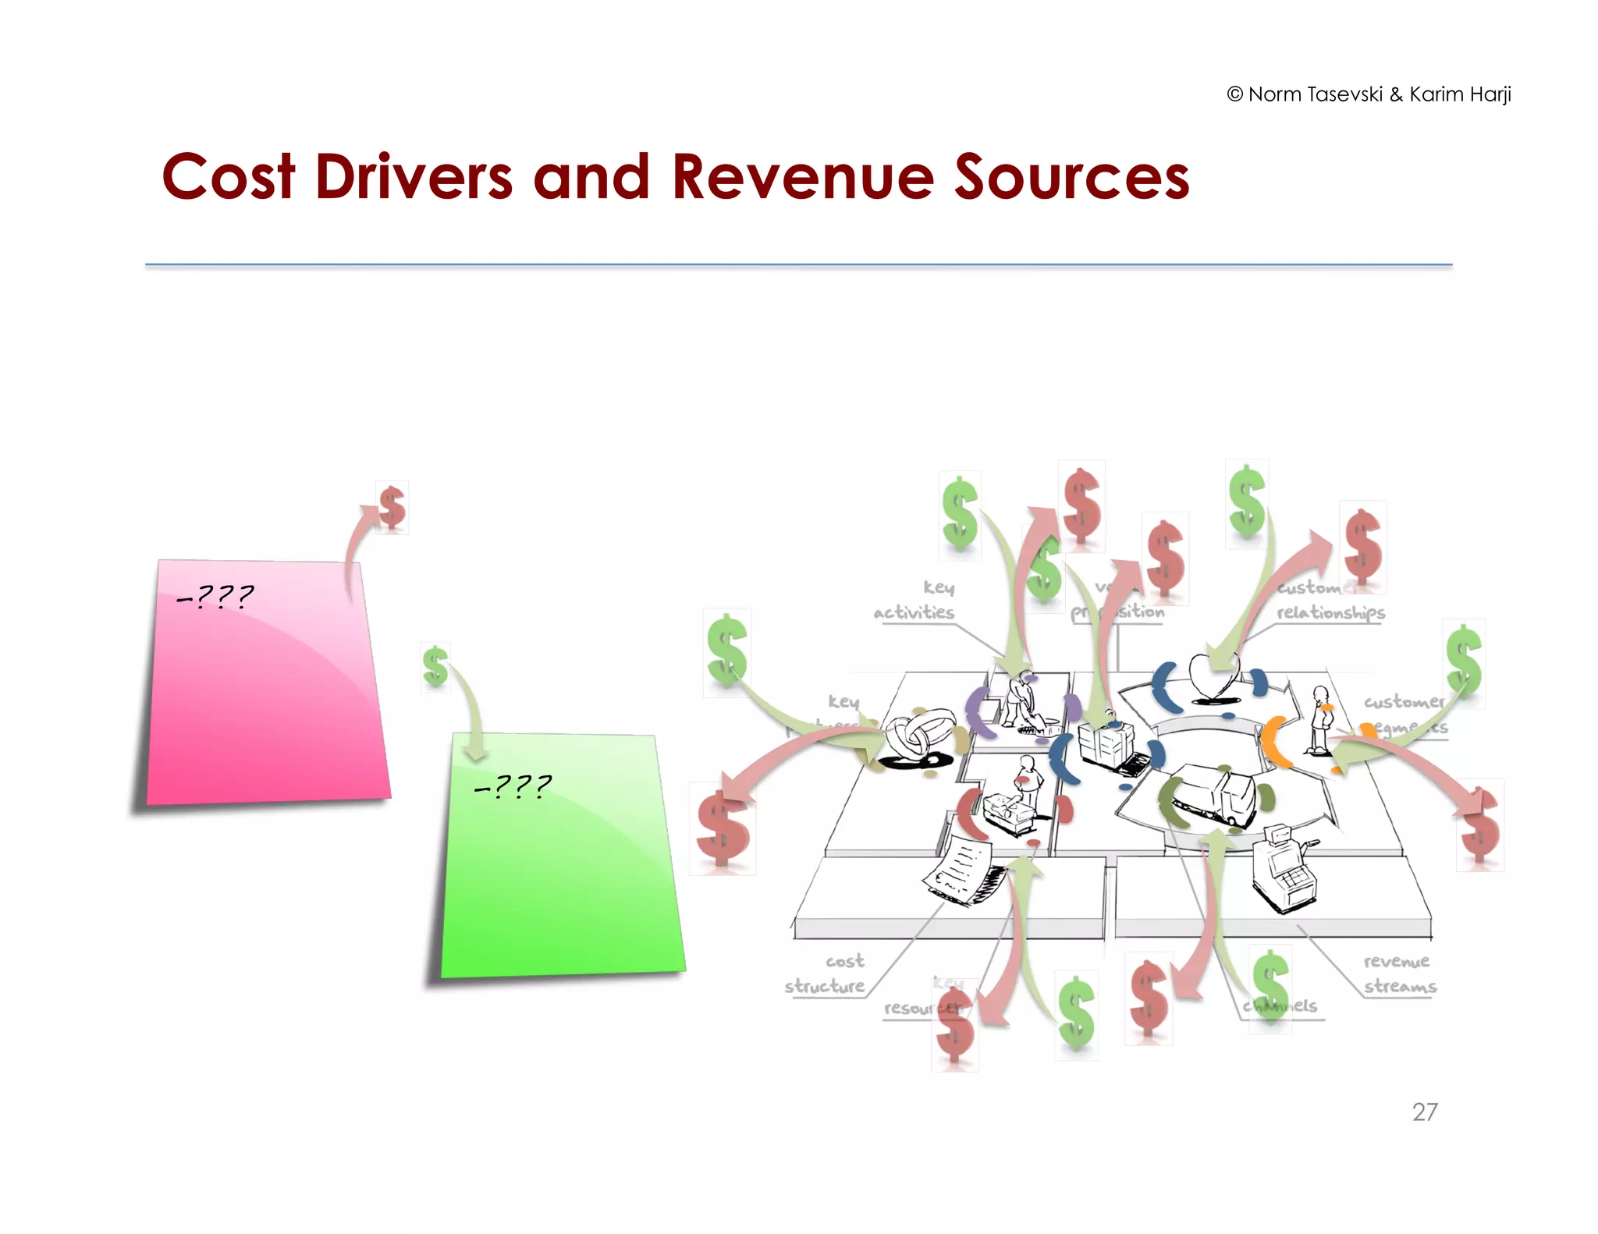
Task: Click the red dollar sign over 'key resources' label
Action: point(954,1023)
